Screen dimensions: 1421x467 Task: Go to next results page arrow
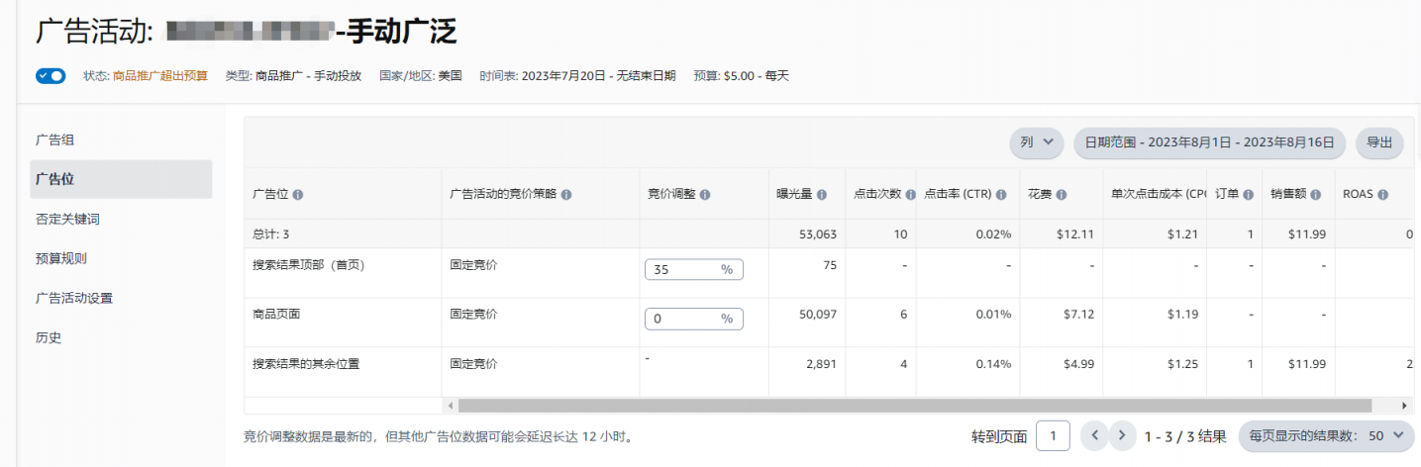(x=1122, y=435)
